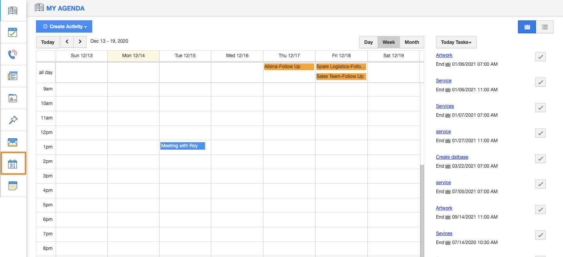The image size is (563, 257).
Task: Expand the Today Tasks dropdown
Action: pos(456,42)
